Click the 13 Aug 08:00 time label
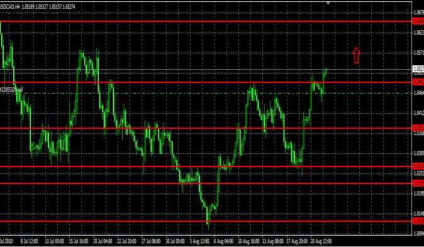424x247 pixels. pos(272,241)
